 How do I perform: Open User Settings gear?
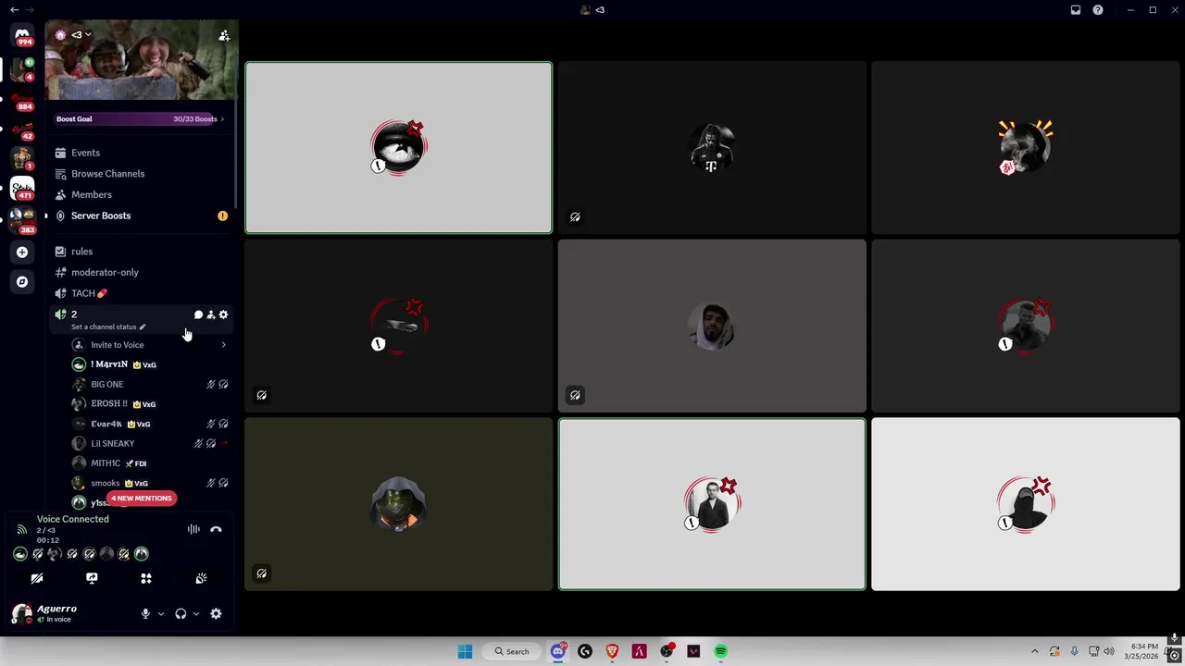pyautogui.click(x=216, y=614)
